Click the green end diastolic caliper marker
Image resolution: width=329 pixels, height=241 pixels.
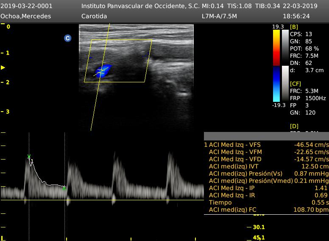coord(64,188)
